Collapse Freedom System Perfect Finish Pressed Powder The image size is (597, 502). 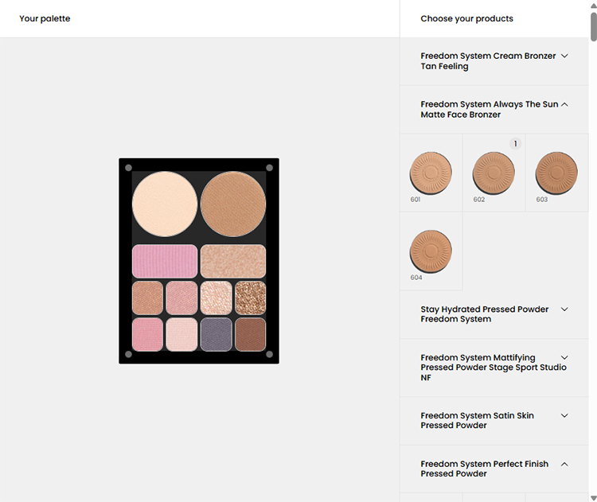tap(494, 469)
